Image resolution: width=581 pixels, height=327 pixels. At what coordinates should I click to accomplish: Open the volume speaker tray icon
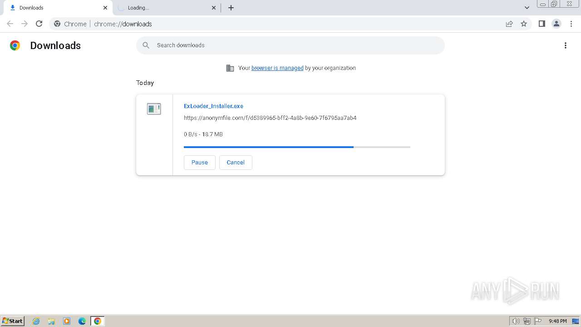click(516, 321)
